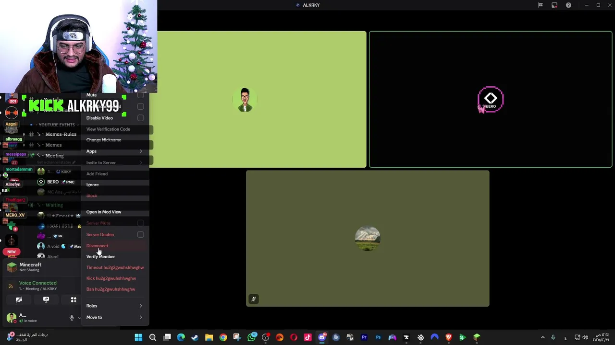
Task: Tick the Server Mute checkbox
Action: [x=140, y=223]
